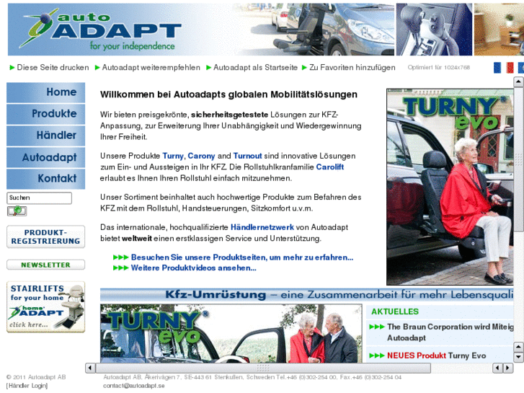524x393 pixels.
Task: Follow the Carony product link
Action: pos(201,156)
